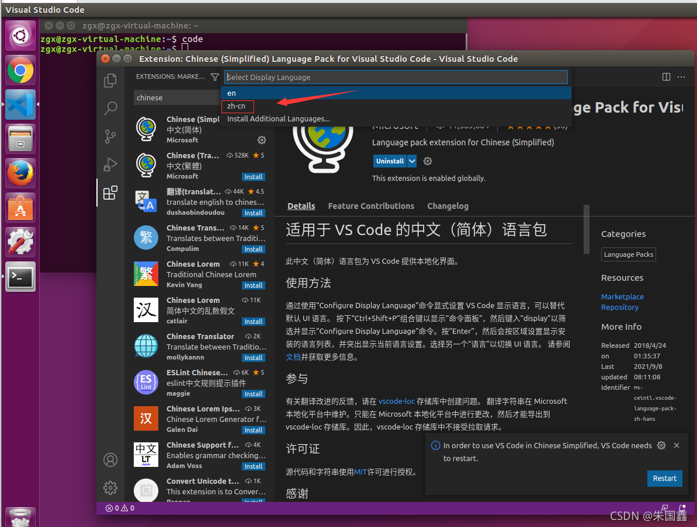The image size is (697, 527).
Task: Open gear menu for Chinese (Simplified) list entry
Action: [262, 140]
